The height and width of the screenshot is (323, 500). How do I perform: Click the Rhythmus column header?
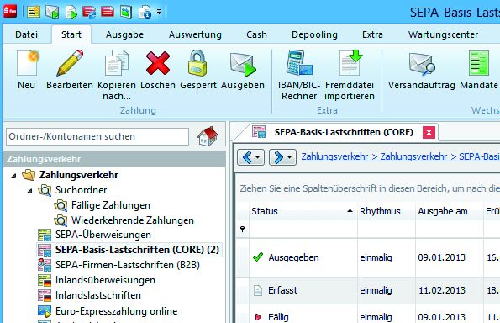click(x=387, y=211)
